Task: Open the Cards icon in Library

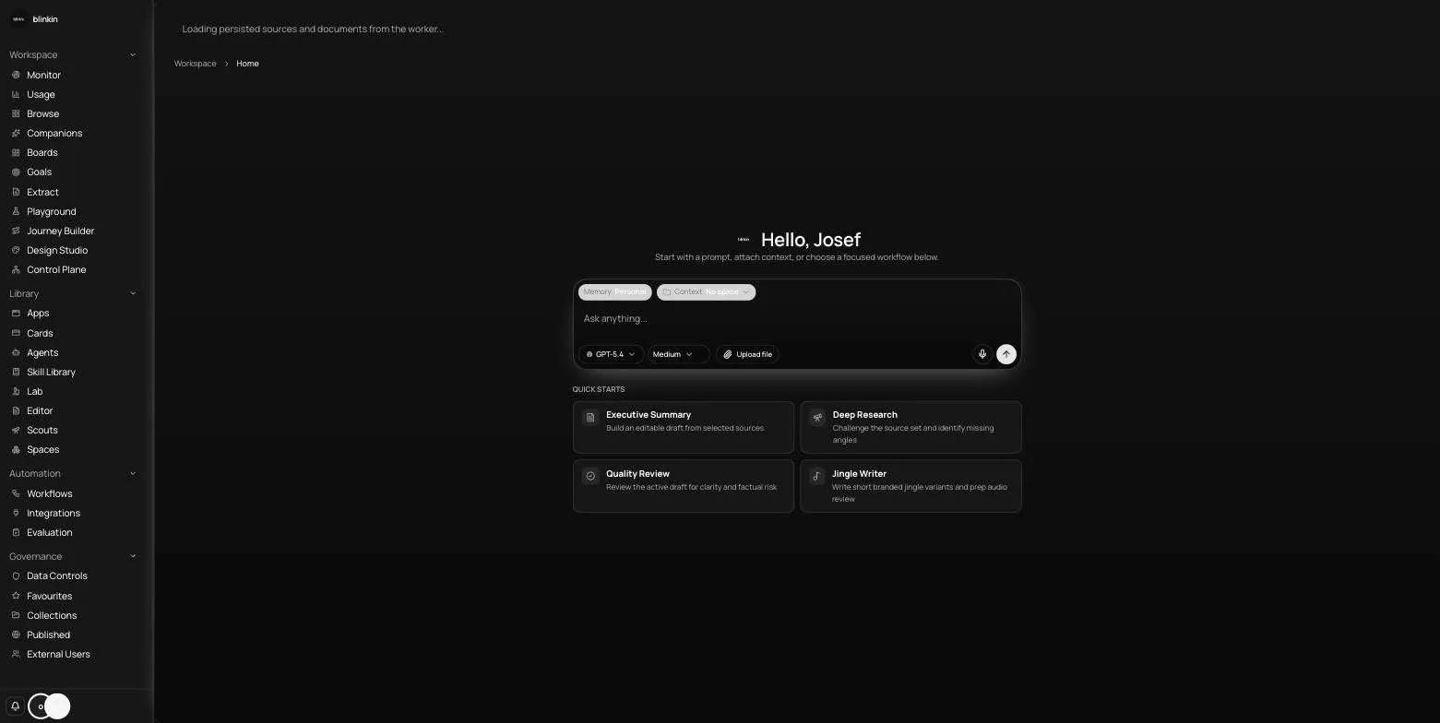Action: [x=16, y=333]
